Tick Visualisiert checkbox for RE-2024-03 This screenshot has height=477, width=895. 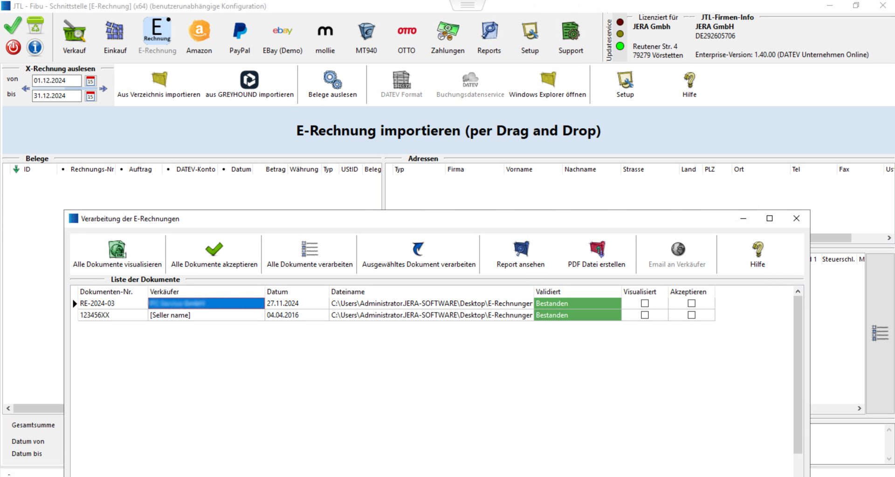(x=645, y=304)
